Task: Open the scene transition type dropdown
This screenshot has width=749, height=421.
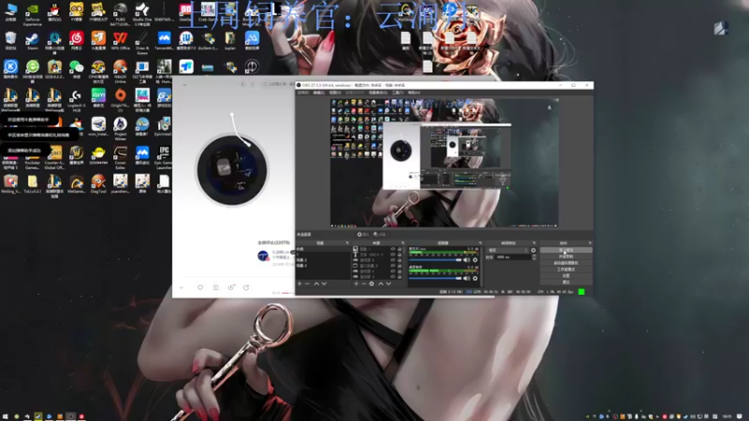Action: tap(508, 250)
